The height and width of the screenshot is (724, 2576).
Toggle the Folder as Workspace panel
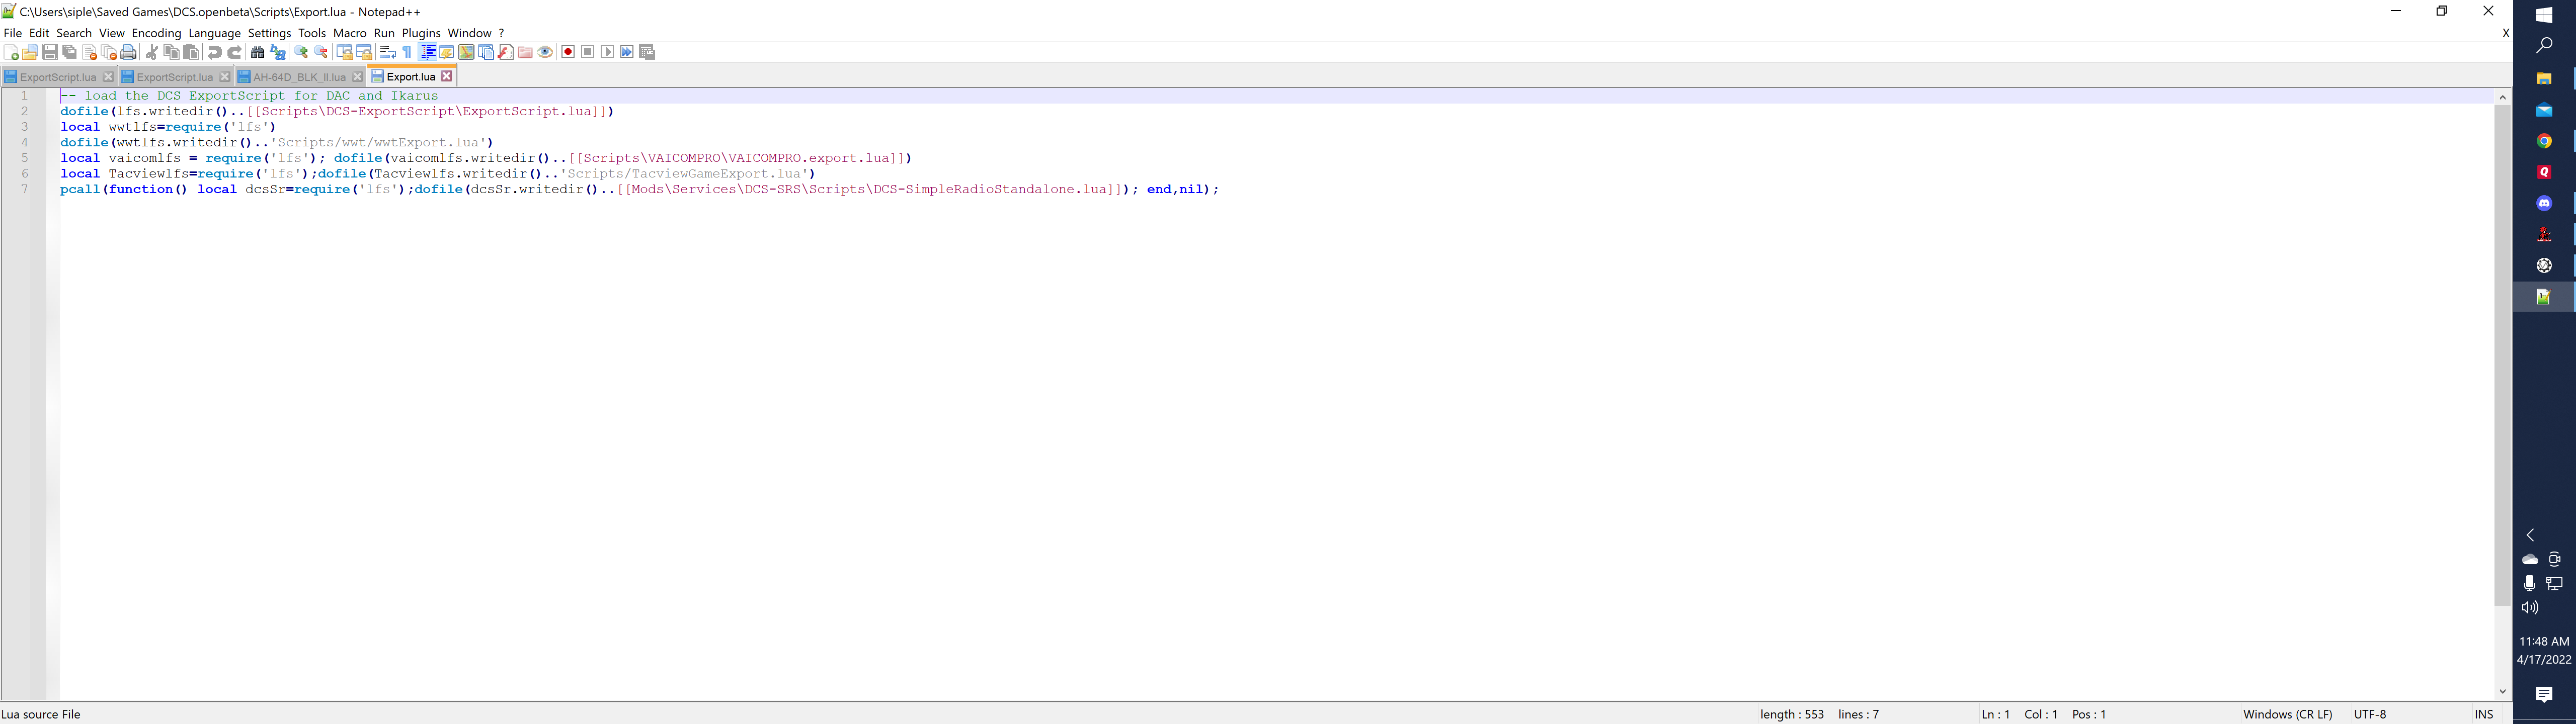pyautogui.click(x=525, y=52)
